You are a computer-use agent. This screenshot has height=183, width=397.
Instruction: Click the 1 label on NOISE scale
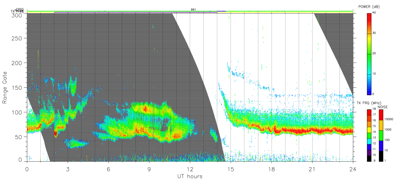click(385, 160)
